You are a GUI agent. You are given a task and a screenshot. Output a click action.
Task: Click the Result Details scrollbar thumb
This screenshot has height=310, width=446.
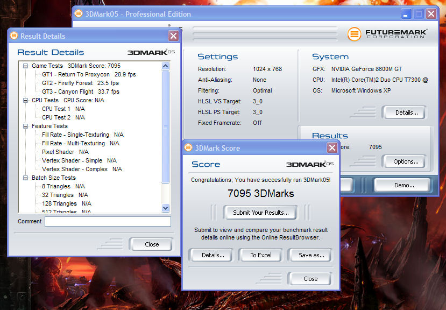(166, 127)
